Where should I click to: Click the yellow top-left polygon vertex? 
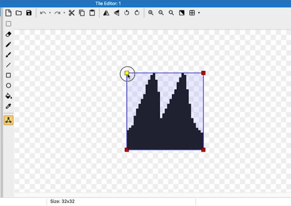click(127, 73)
